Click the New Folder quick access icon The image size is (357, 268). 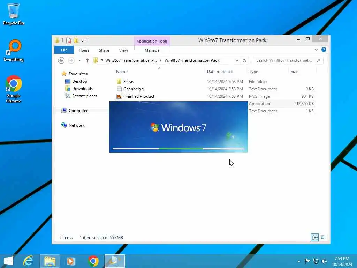point(76,40)
